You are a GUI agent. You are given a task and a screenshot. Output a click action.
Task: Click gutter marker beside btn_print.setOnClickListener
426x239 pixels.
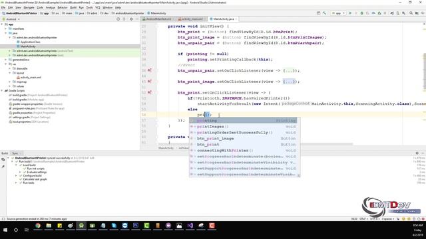coord(149,92)
